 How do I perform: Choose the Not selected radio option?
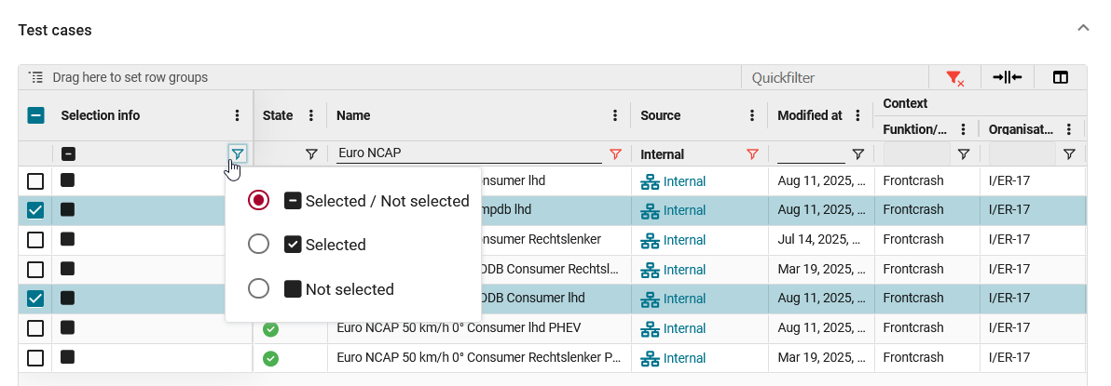(x=258, y=289)
